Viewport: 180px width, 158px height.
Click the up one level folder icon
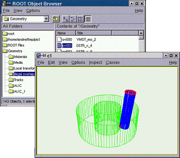click(x=55, y=19)
